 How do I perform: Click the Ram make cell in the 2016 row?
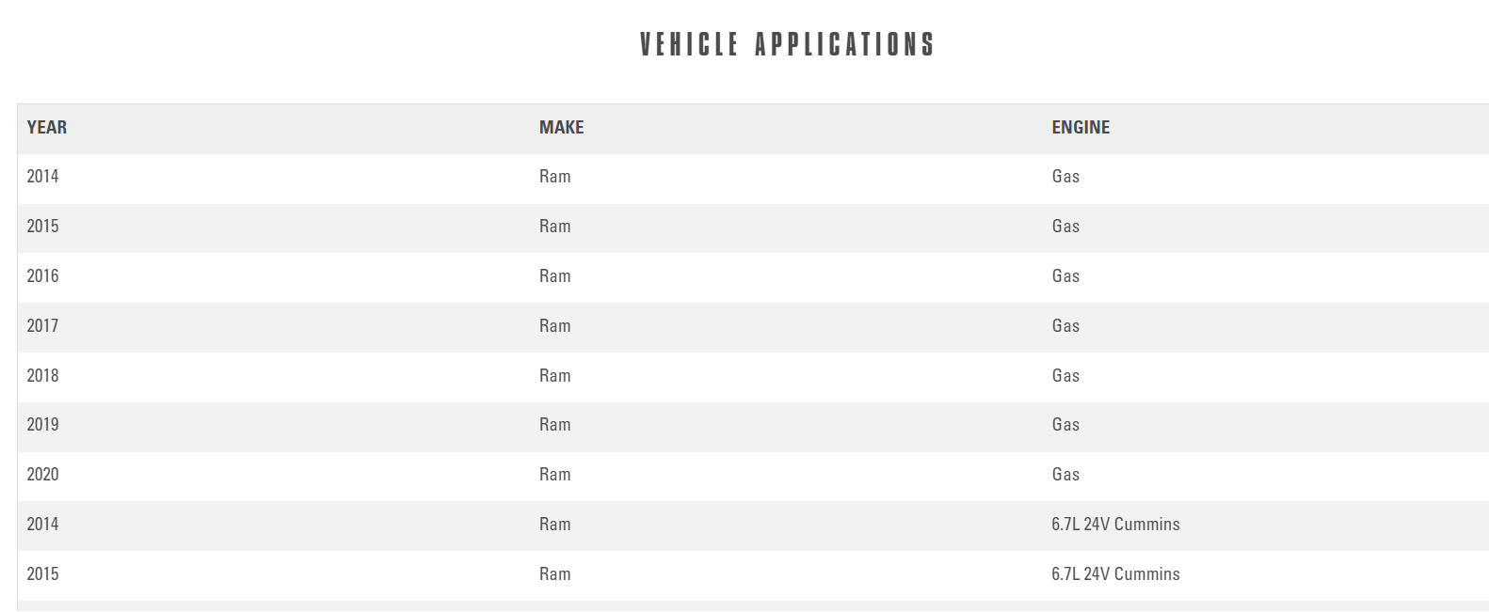click(x=554, y=276)
